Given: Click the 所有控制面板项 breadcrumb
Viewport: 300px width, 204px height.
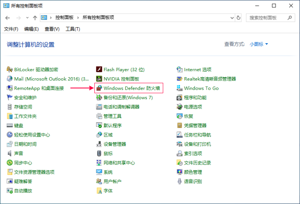Looking at the screenshot, I should pos(98,18).
